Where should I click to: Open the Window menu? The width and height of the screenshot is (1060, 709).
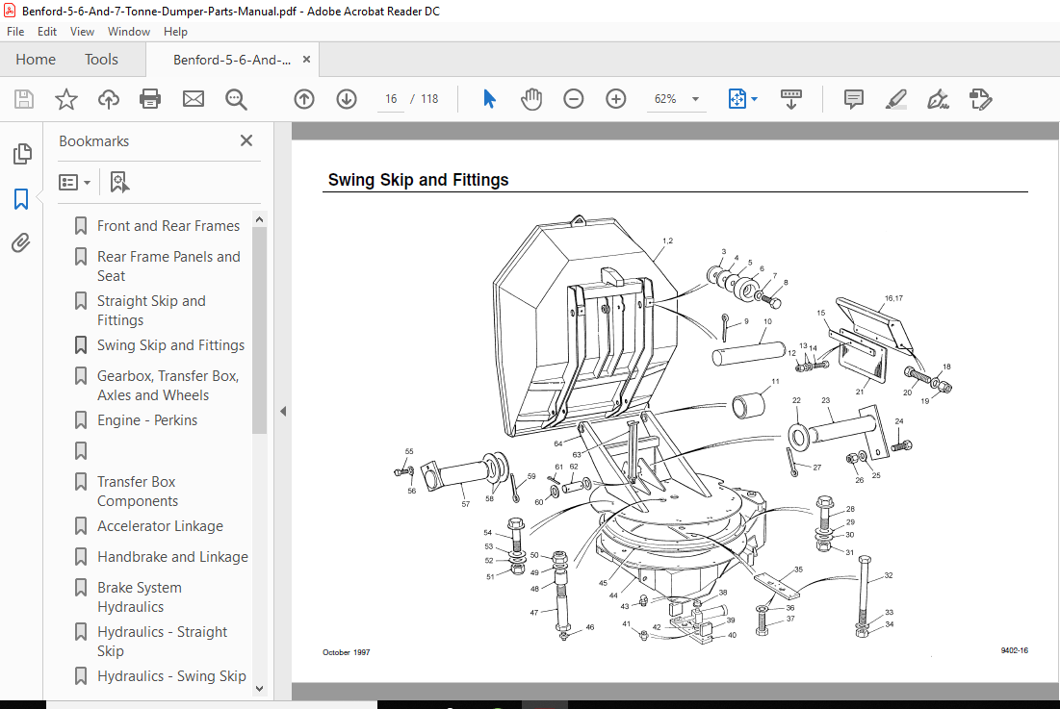click(x=128, y=32)
